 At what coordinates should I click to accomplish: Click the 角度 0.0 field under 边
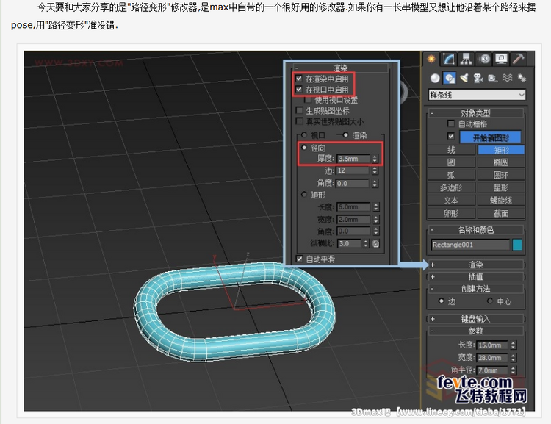(353, 184)
